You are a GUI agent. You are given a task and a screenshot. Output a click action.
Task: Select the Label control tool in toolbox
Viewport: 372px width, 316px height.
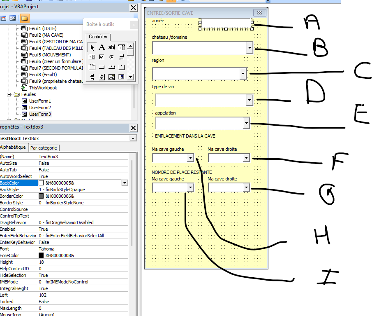(x=102, y=47)
